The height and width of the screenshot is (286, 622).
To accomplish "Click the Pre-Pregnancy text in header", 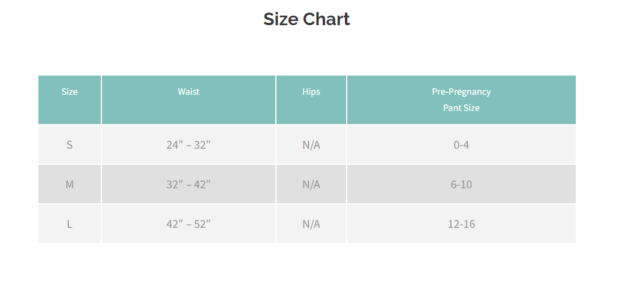I will click(461, 92).
